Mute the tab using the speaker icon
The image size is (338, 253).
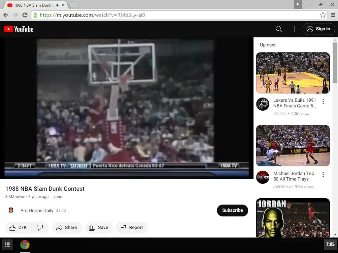point(57,5)
